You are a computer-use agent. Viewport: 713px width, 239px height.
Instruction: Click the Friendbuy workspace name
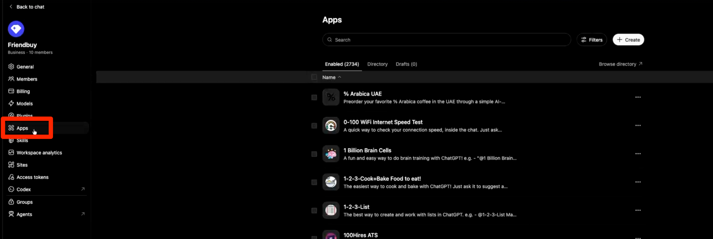(x=22, y=45)
